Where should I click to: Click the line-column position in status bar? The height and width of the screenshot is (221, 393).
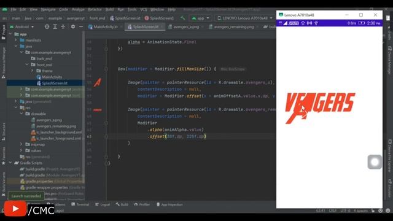pos(321,211)
